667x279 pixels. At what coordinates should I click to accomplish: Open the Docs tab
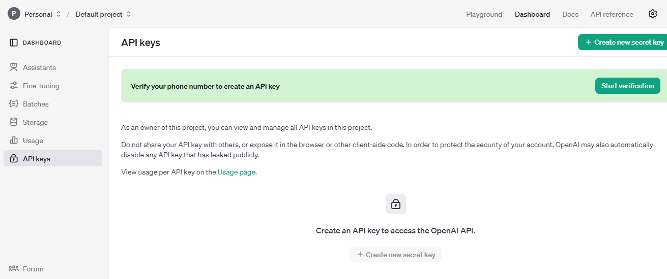tap(570, 14)
